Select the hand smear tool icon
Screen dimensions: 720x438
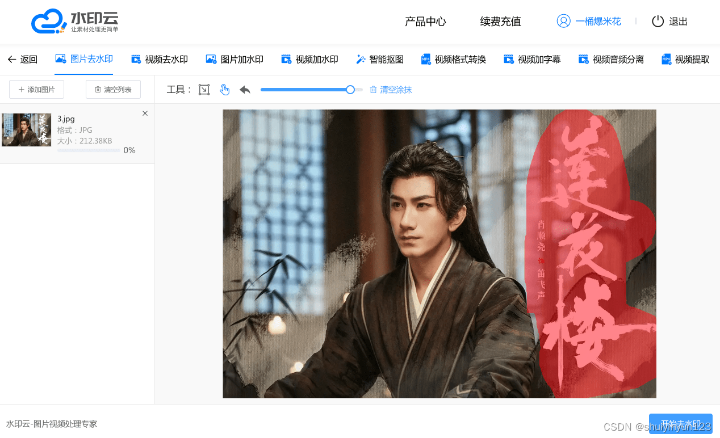224,90
